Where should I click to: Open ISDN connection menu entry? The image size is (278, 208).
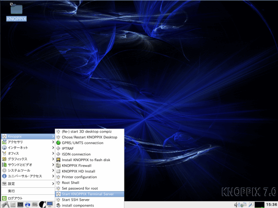[x=89, y=154]
